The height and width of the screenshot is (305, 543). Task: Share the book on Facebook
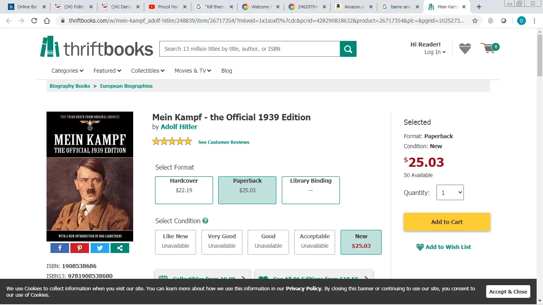(x=60, y=248)
